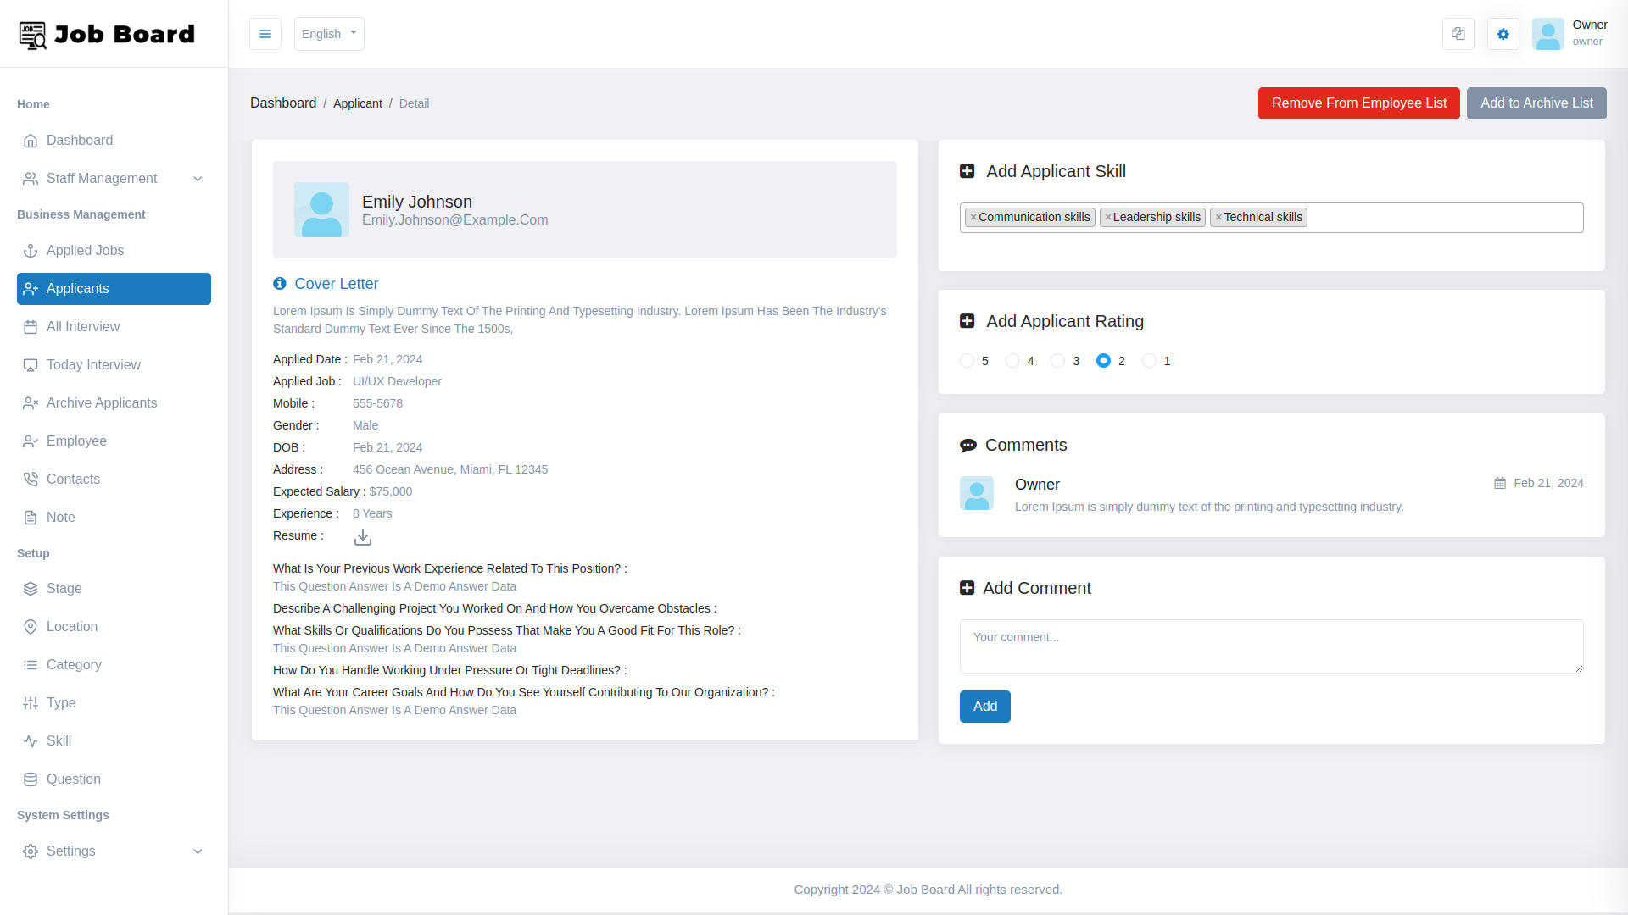Click the Note sidebar icon

click(31, 518)
